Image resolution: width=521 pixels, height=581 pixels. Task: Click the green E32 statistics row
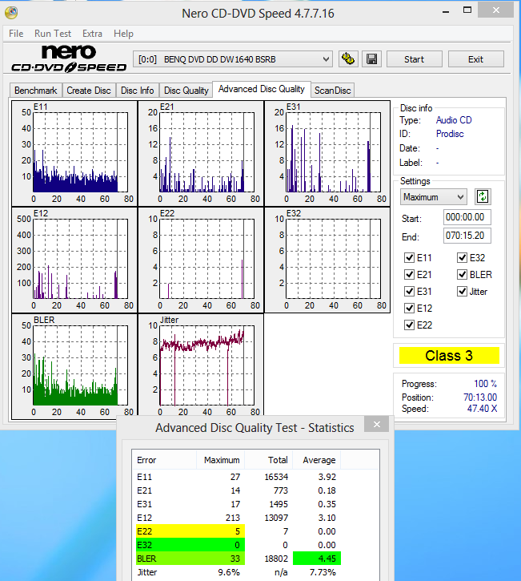190,545
